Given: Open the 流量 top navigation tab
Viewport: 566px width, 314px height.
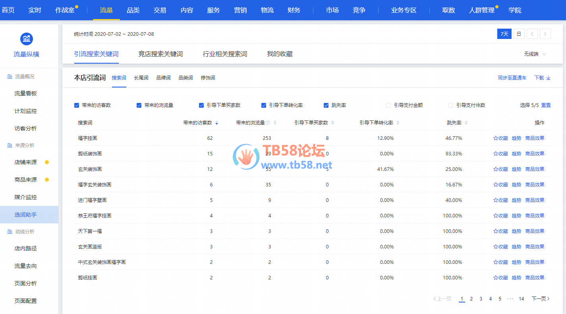Looking at the screenshot, I should [x=106, y=10].
